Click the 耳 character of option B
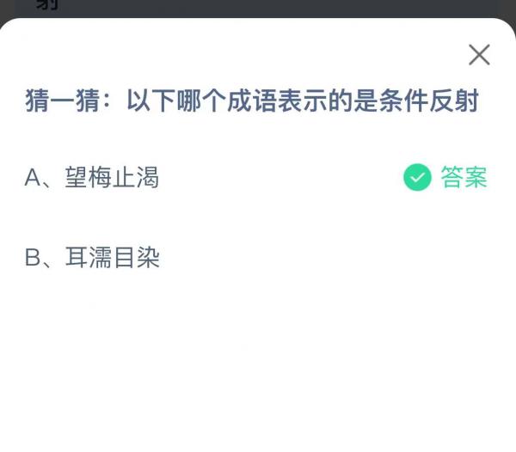 point(77,257)
